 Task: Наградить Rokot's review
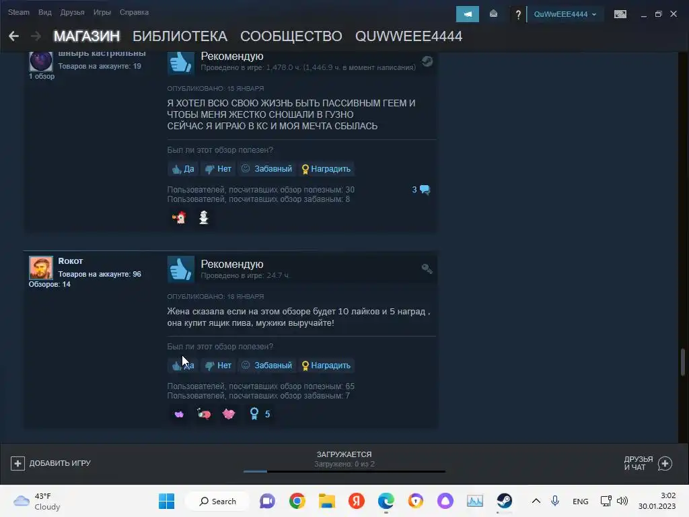click(326, 366)
